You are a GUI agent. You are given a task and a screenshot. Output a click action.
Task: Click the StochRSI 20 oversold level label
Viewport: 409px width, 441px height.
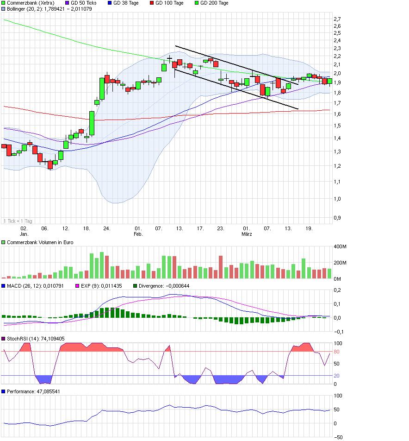336,376
